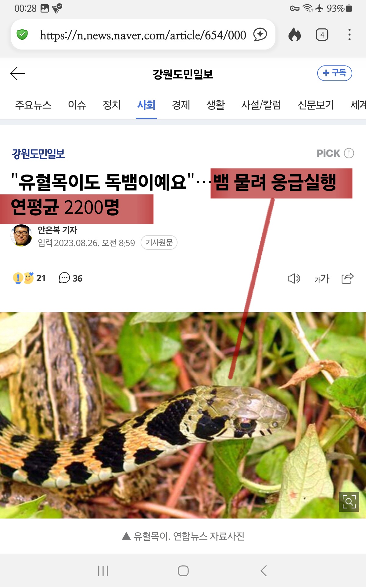Change font size with 가가 icon
The height and width of the screenshot is (587, 366).
pyautogui.click(x=322, y=278)
